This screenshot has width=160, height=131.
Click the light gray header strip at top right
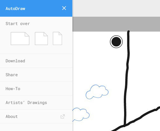tap(116, 8)
